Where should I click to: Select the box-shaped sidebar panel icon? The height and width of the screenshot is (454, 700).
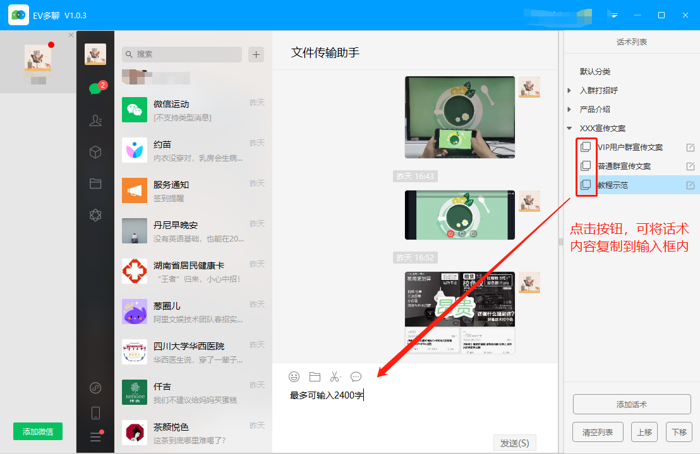click(x=95, y=152)
